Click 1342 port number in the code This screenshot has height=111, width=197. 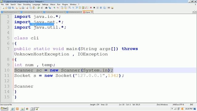click(113, 76)
